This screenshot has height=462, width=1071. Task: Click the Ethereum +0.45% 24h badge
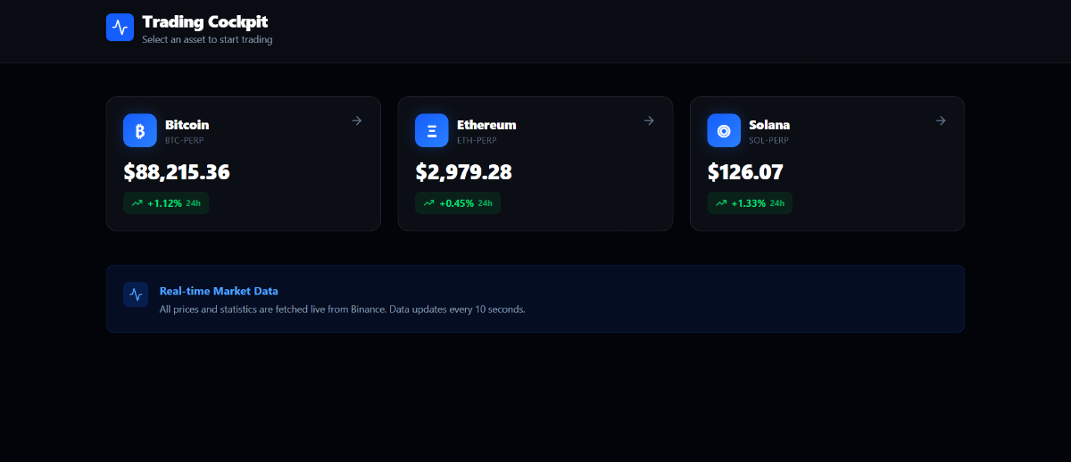[458, 203]
